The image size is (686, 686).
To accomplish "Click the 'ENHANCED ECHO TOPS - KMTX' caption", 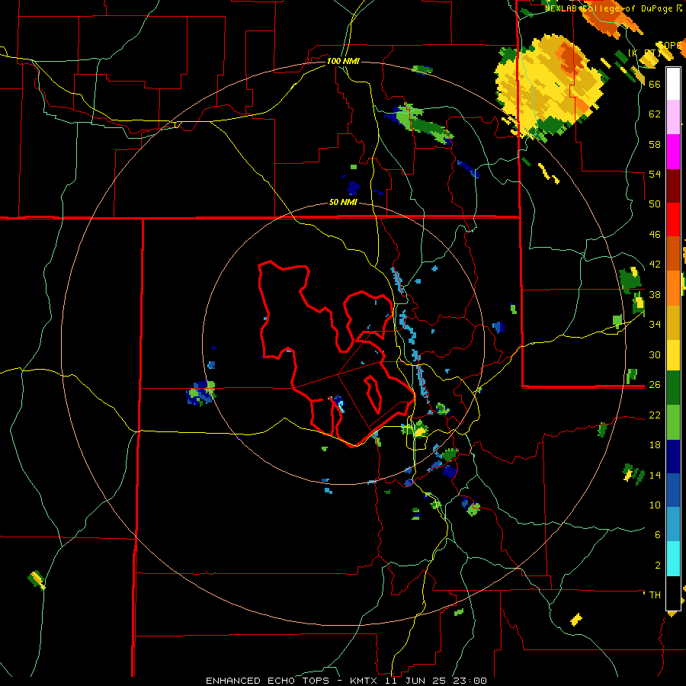I will (x=290, y=681).
